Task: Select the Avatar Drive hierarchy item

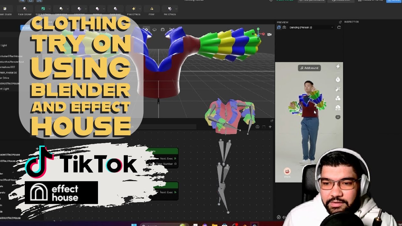Action: point(4,78)
